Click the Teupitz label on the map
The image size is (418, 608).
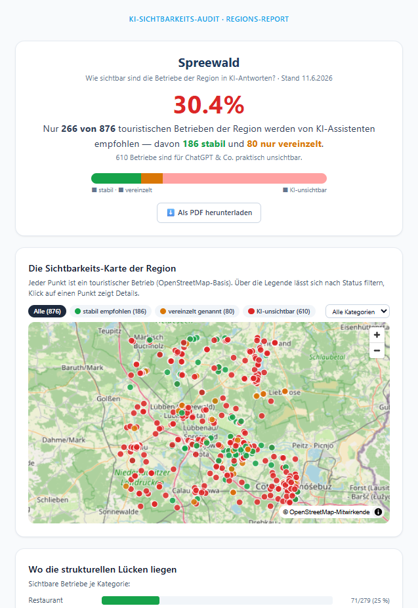tap(110, 331)
